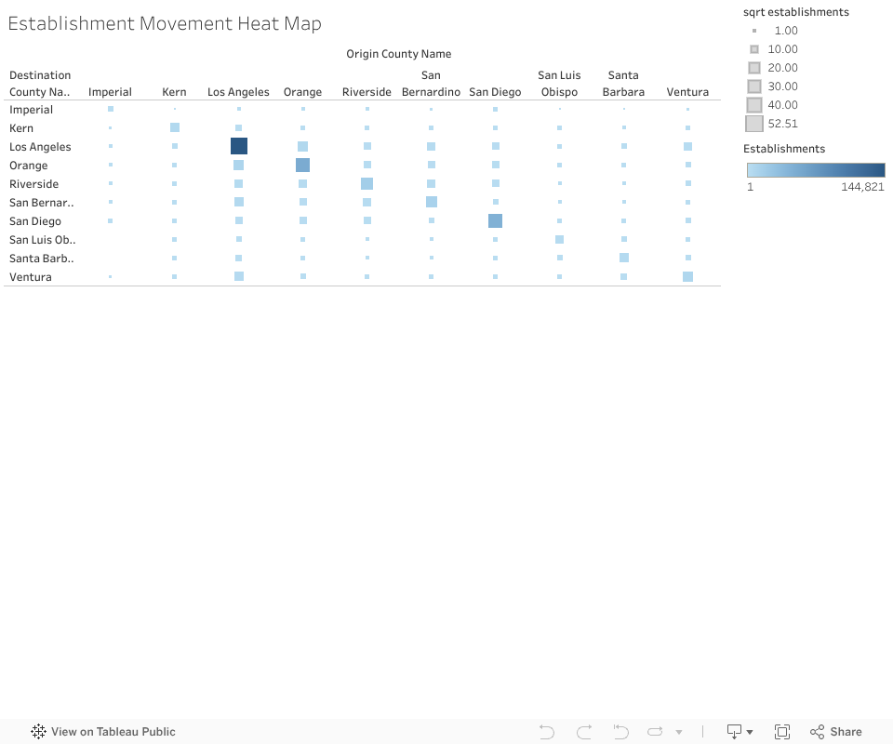Image resolution: width=893 pixels, height=744 pixels.
Task: Click the Download icon
Action: click(x=734, y=732)
